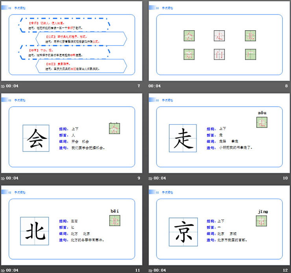
Task: Click the green 京 character tile on slide 8
Action: click(x=190, y=54)
